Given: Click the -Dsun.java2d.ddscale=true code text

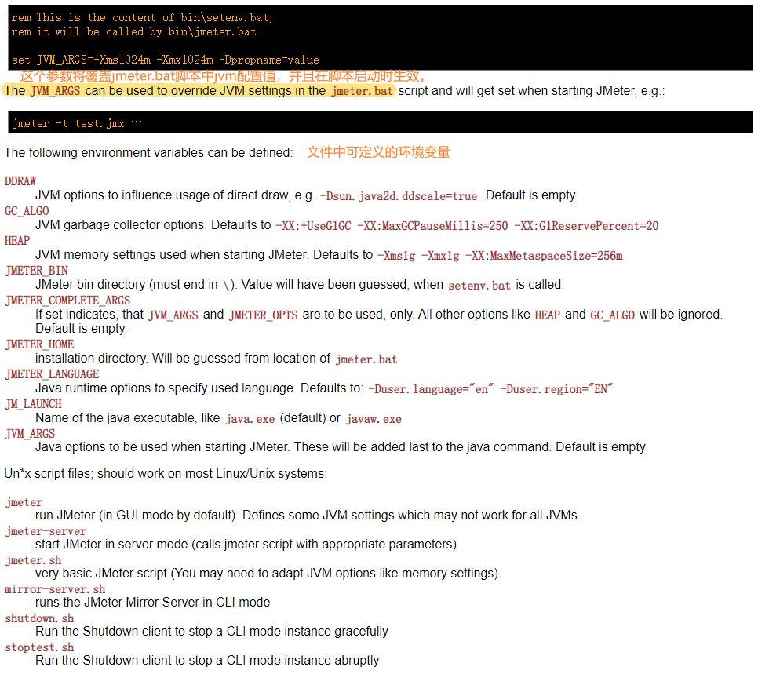Looking at the screenshot, I should pos(399,196).
